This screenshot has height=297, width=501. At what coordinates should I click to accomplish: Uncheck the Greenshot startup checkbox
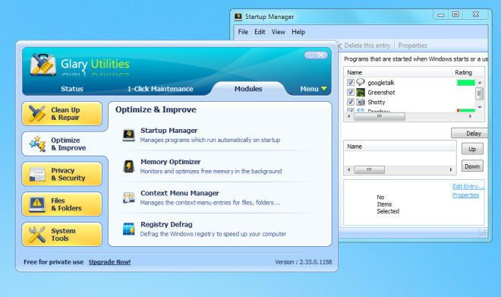(x=350, y=92)
